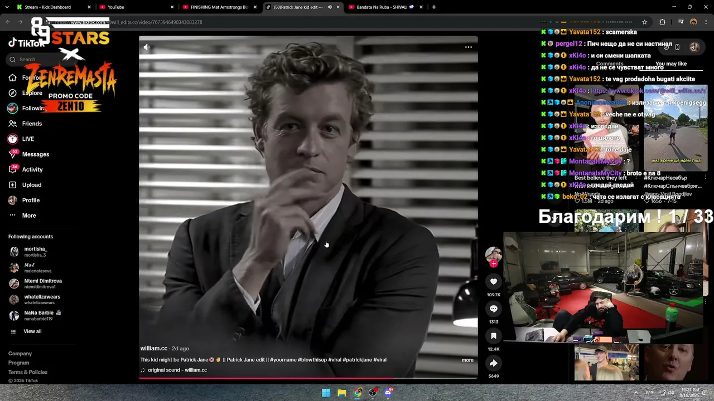This screenshot has height=401, width=714.
Task: Open the Program footer link
Action: pos(18,363)
